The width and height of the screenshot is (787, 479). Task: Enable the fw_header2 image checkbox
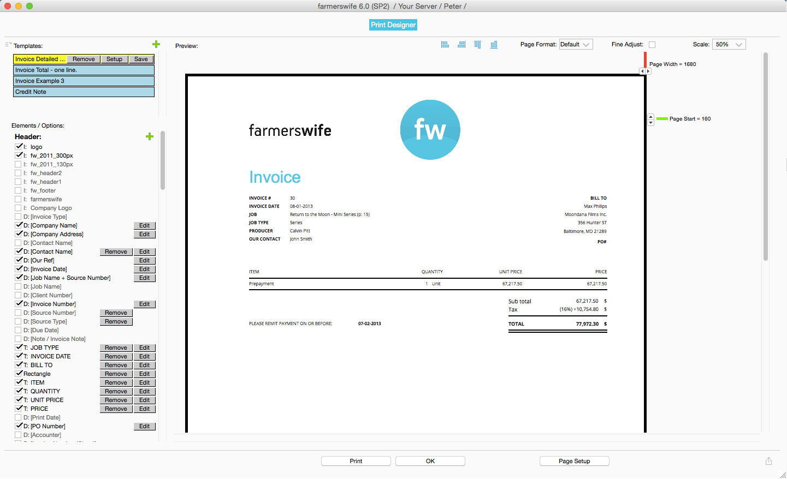(x=19, y=173)
